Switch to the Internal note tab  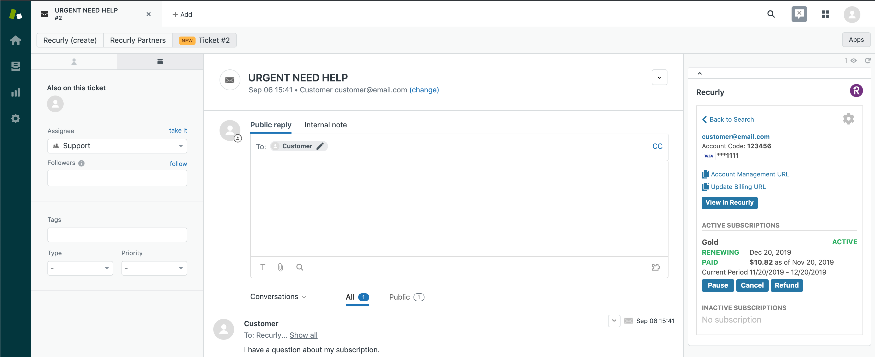click(x=325, y=125)
